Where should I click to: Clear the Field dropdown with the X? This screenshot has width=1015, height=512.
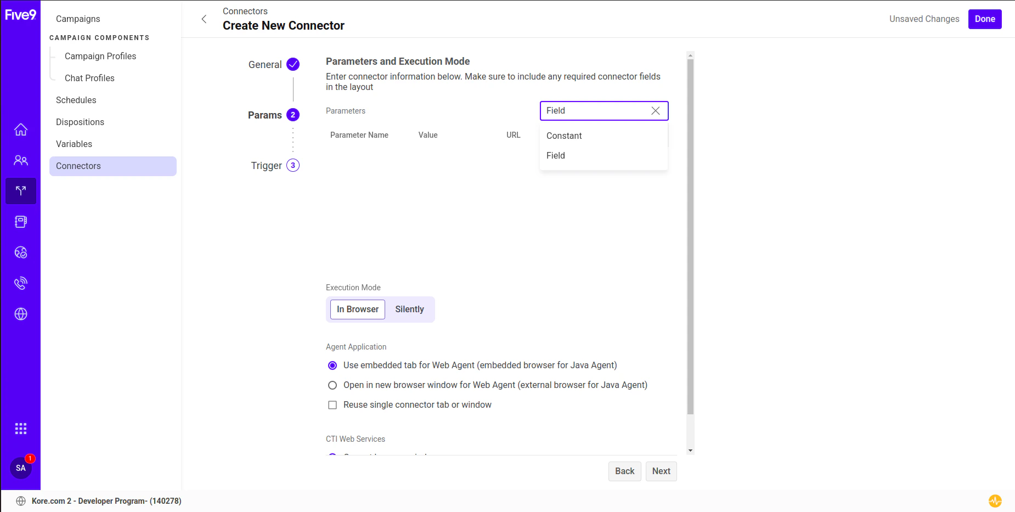pos(656,111)
